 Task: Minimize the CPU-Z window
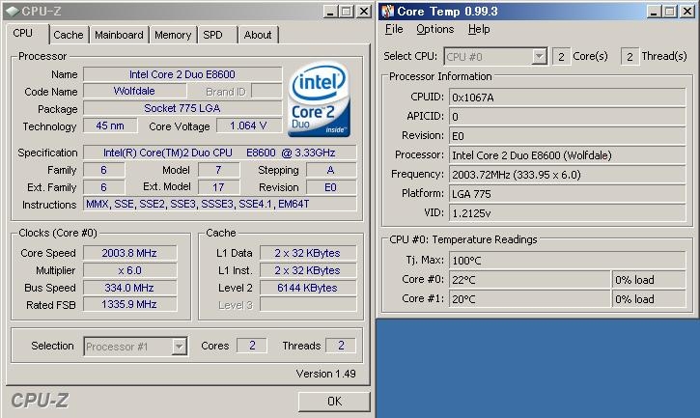(330, 12)
